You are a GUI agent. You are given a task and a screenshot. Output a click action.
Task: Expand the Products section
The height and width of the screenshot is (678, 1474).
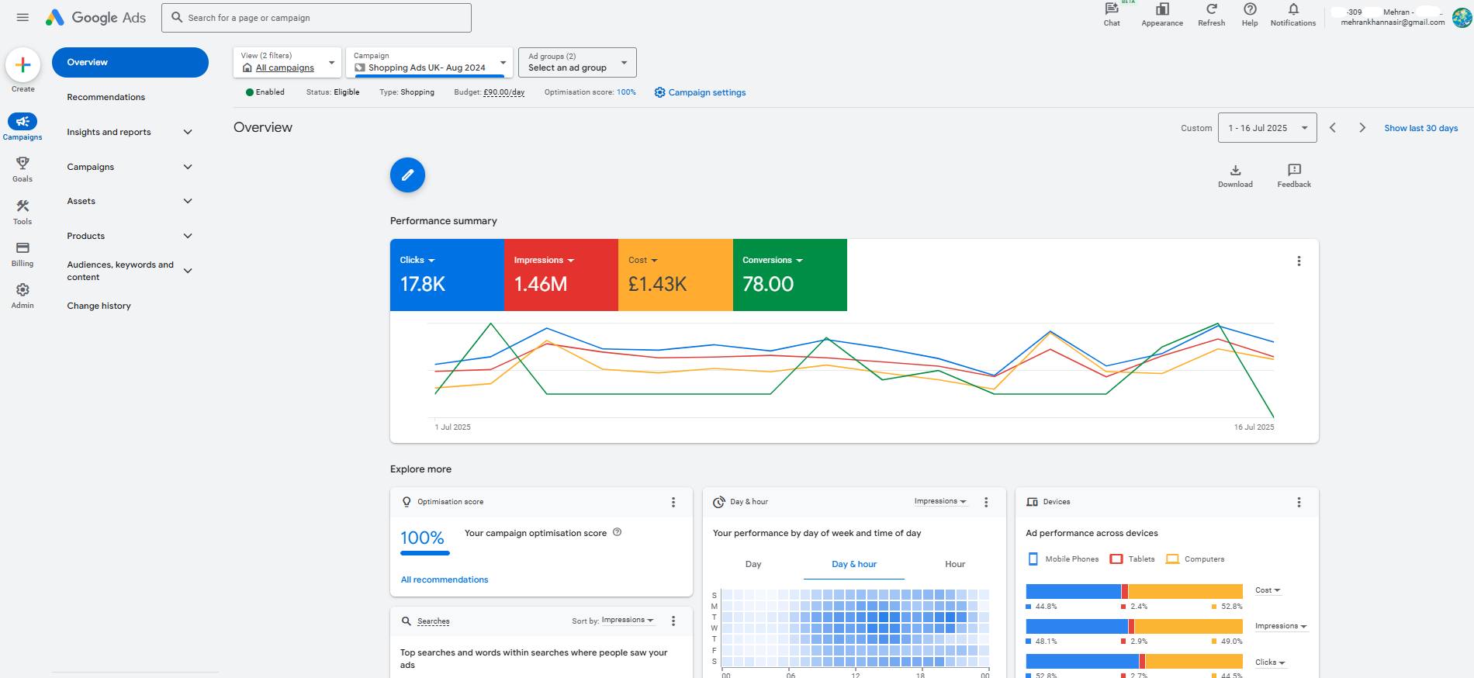pyautogui.click(x=130, y=236)
